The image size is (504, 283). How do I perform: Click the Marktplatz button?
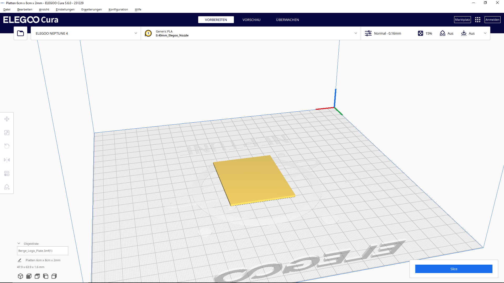coord(463,20)
